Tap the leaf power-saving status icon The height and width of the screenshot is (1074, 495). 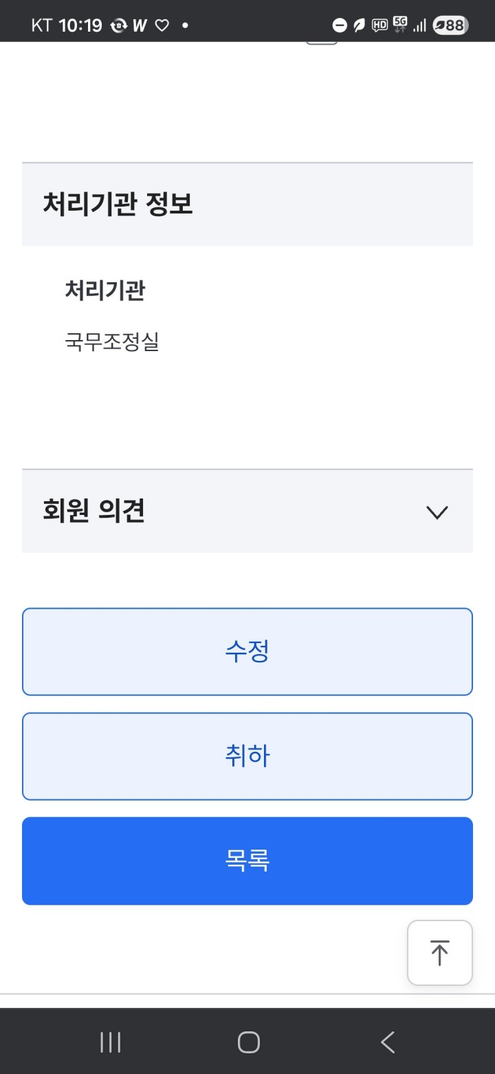[359, 26]
